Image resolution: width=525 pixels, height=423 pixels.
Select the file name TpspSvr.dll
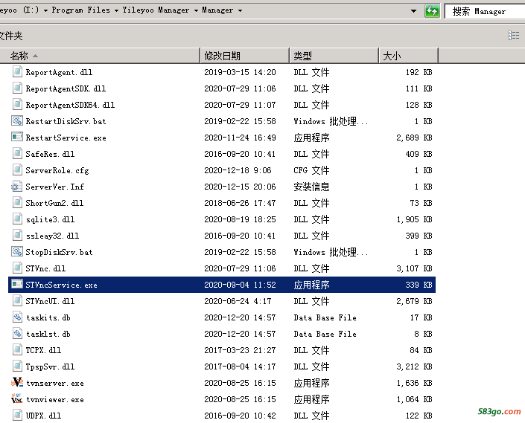(x=50, y=367)
